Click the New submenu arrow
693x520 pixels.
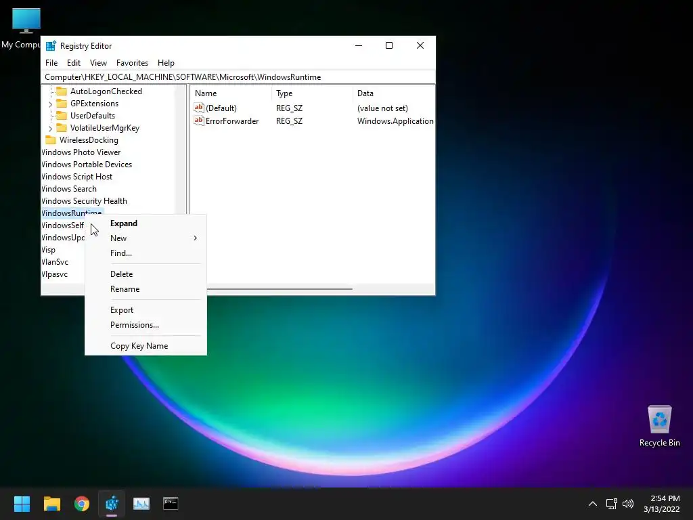pos(195,238)
